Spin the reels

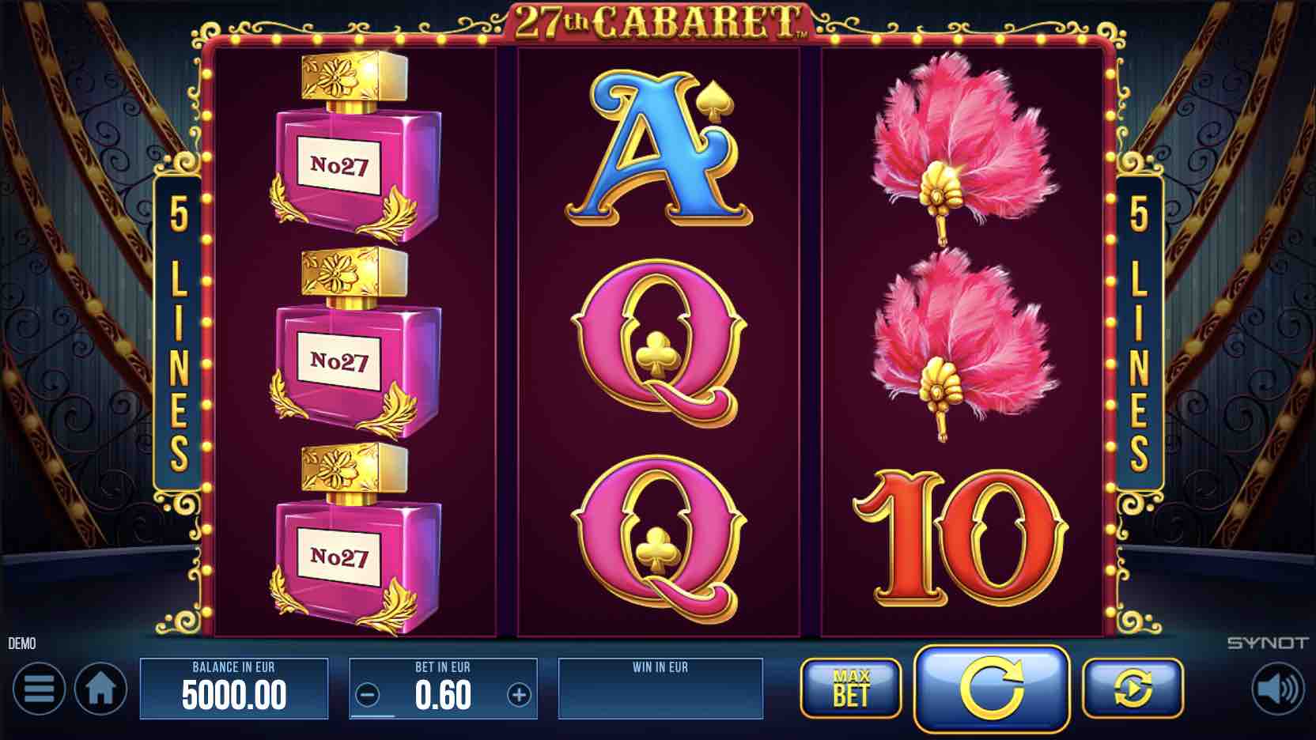click(993, 689)
